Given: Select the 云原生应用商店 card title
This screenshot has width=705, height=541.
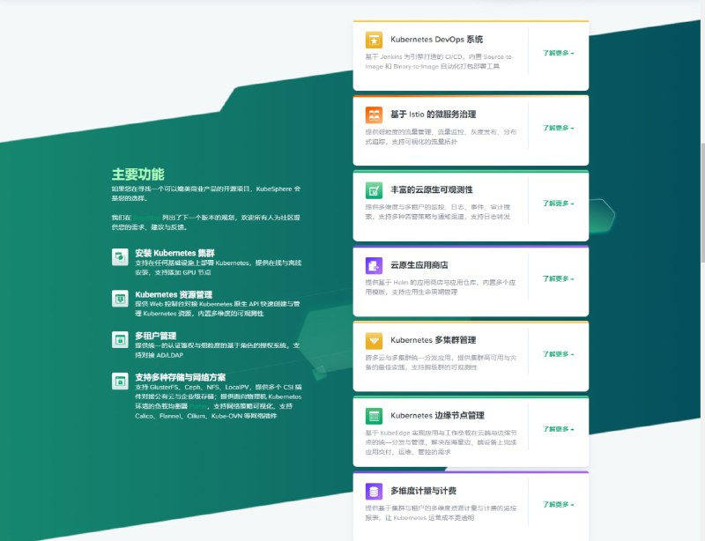Looking at the screenshot, I should pos(419,265).
